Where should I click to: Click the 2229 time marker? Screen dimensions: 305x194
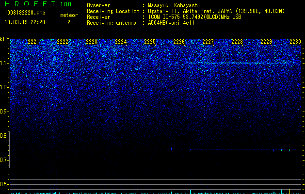[266, 42]
